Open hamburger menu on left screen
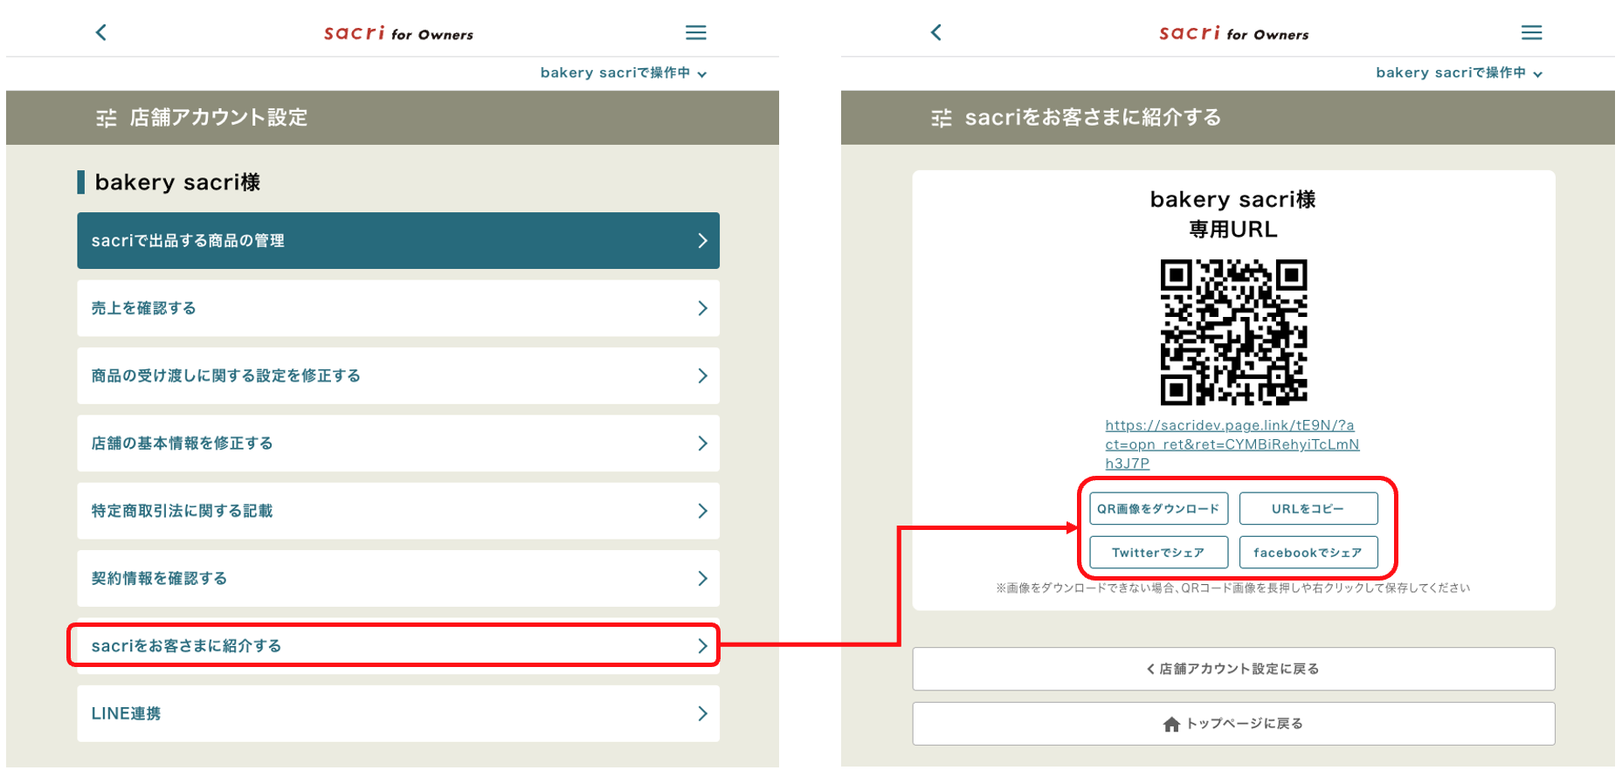 (x=695, y=32)
